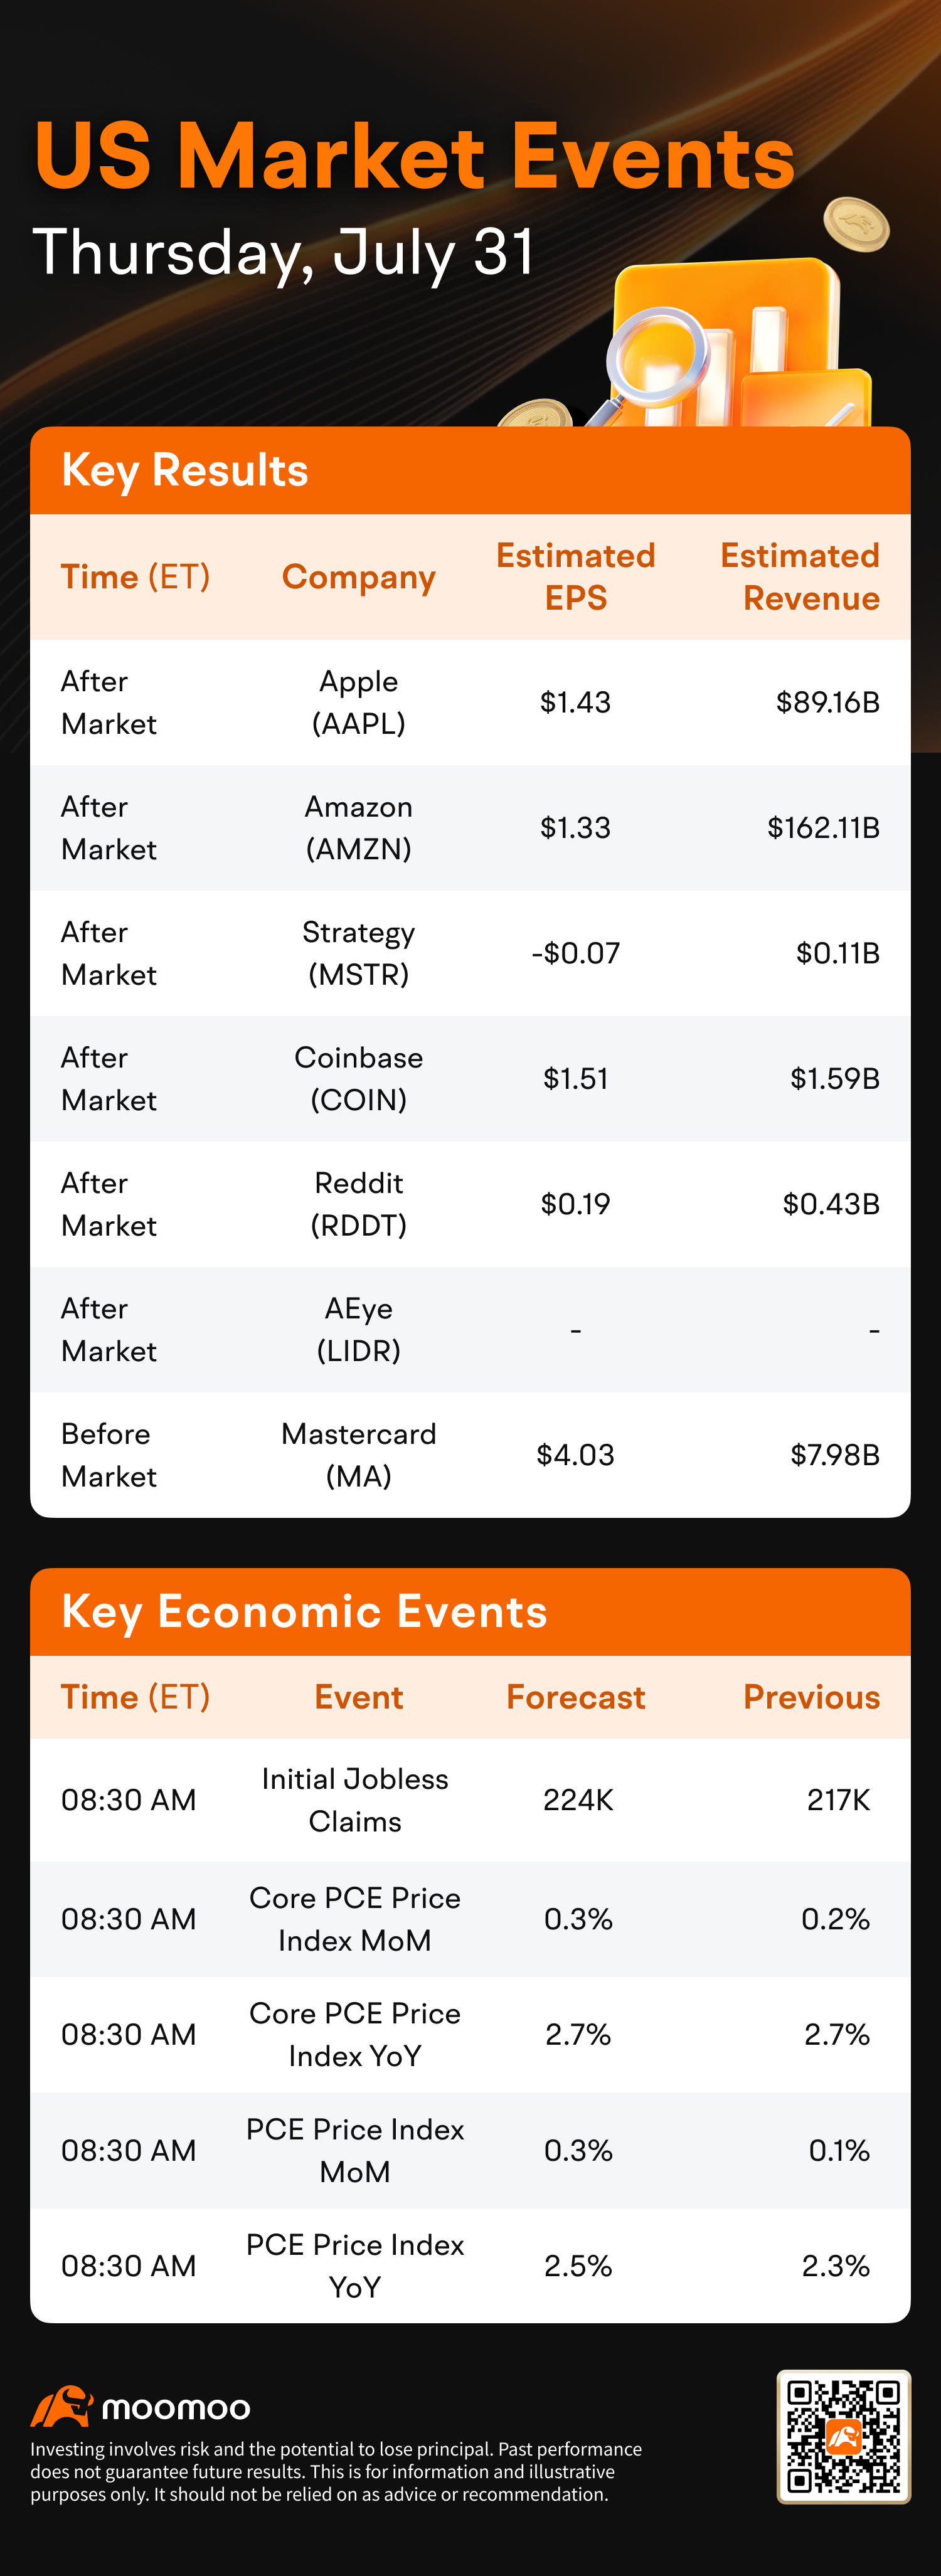This screenshot has height=2576, width=941.
Task: Click the Key Economic Events section header
Action: [304, 1611]
